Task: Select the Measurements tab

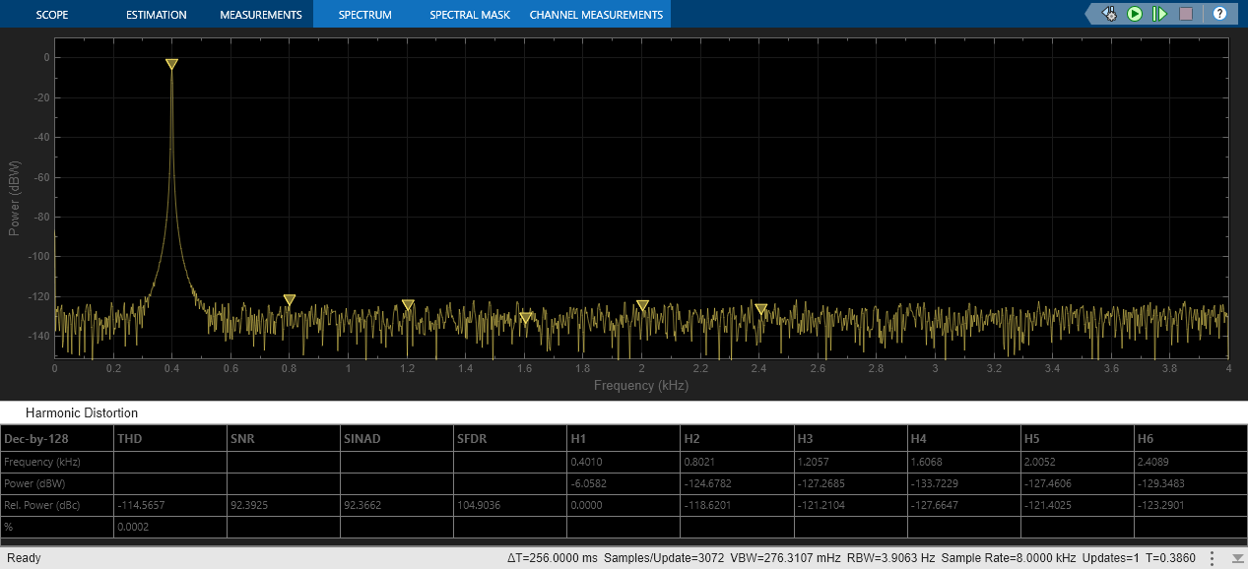Action: 260,15
